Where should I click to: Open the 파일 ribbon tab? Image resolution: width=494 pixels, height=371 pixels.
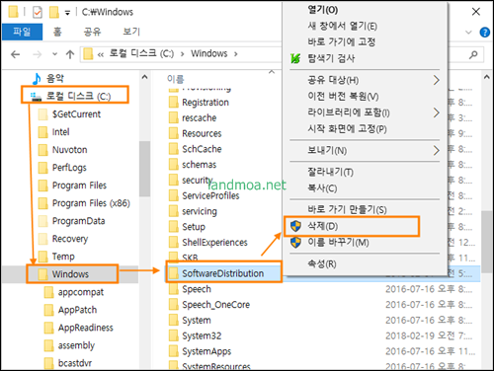tap(22, 32)
